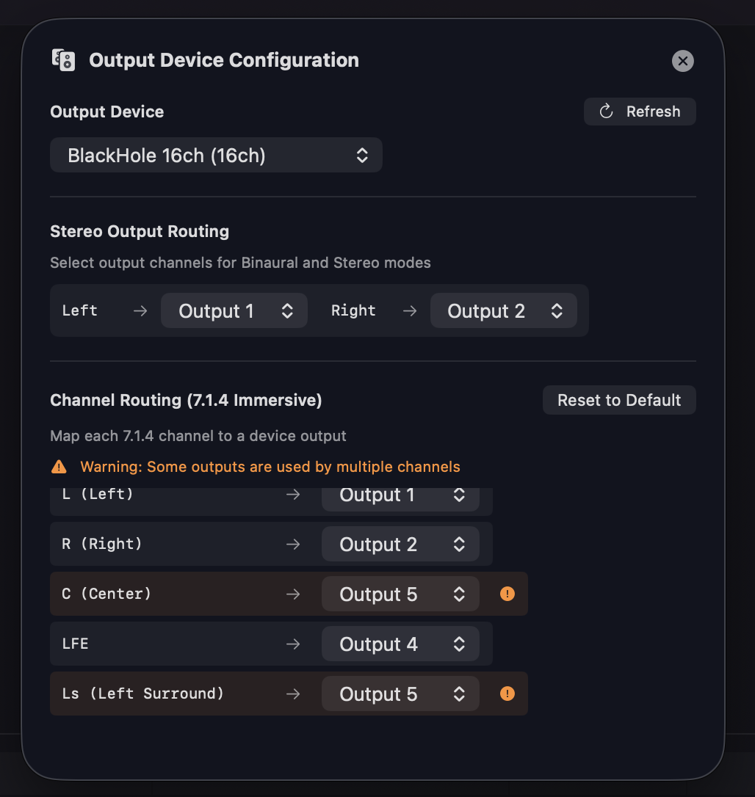Click the circular refresh arrow icon
The image size is (755, 797).
click(605, 112)
